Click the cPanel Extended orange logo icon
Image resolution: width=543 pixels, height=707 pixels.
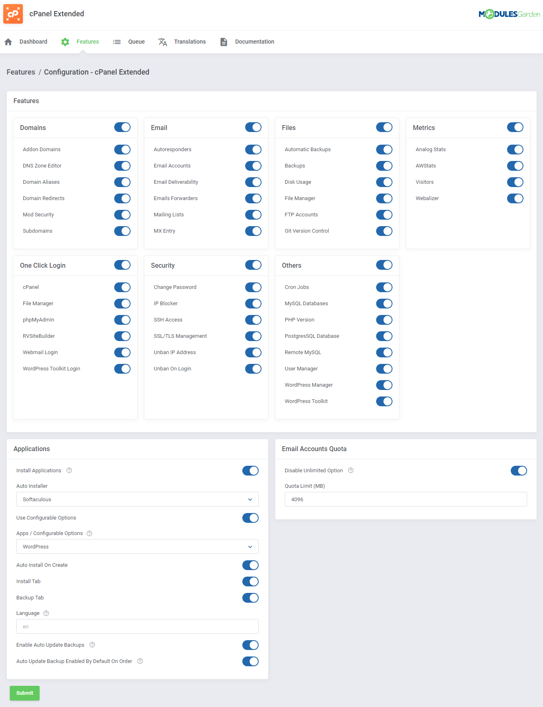[x=13, y=14]
